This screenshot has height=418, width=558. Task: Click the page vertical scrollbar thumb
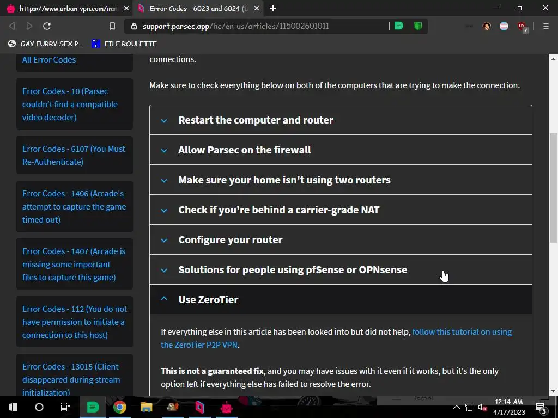click(553, 188)
